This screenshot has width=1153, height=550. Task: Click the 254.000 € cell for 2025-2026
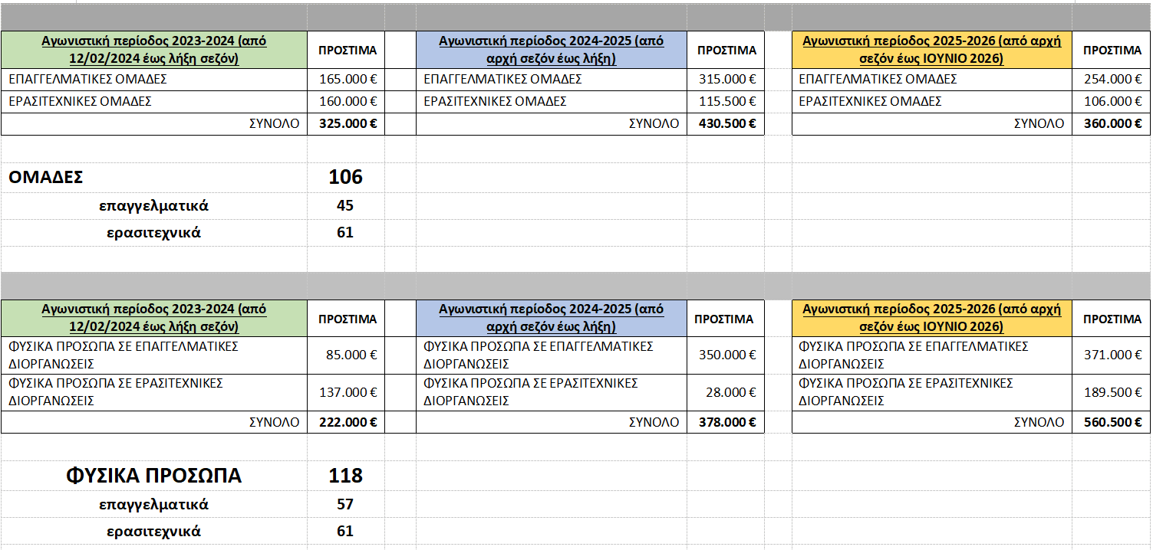1111,79
